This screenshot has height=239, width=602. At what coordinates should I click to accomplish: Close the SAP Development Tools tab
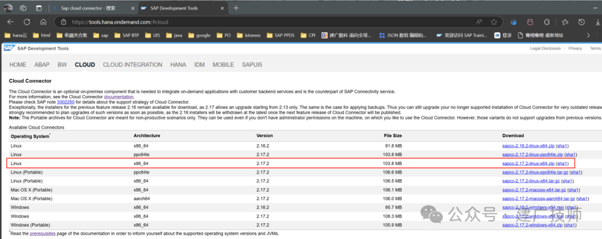tap(223, 8)
